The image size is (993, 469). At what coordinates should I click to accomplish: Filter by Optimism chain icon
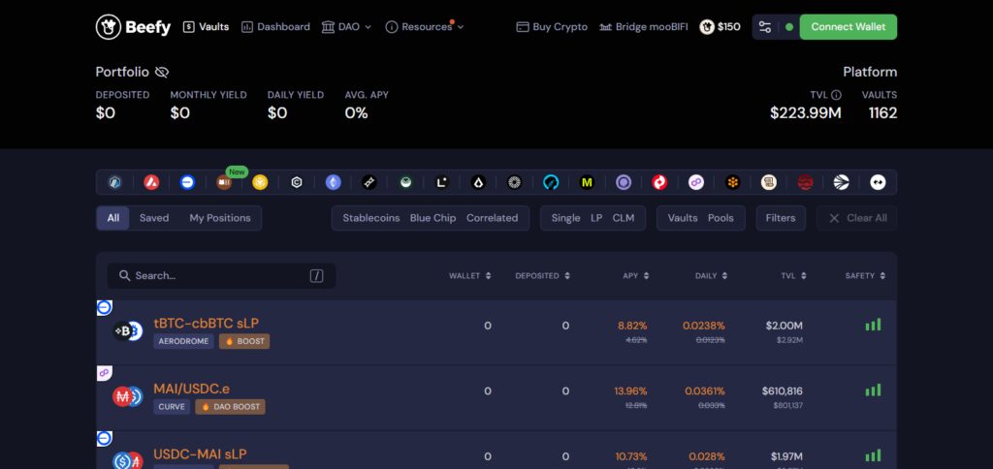(659, 182)
